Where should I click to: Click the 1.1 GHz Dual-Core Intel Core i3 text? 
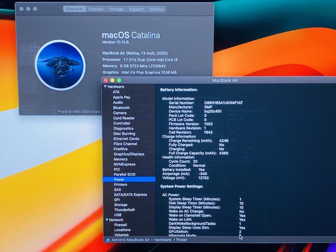150,60
